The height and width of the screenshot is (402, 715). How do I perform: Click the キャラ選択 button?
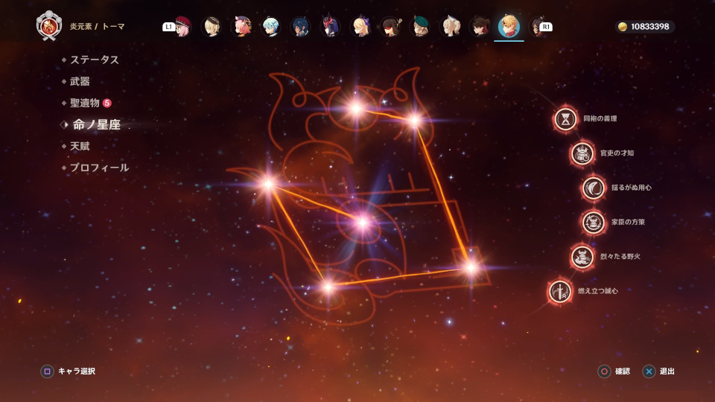tap(69, 371)
